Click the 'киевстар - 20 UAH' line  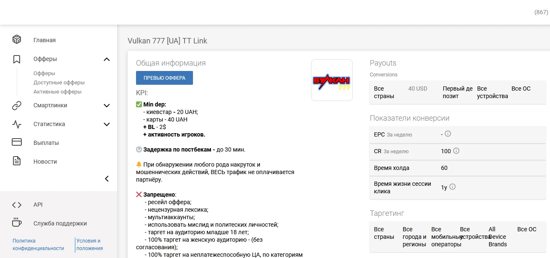(170, 112)
